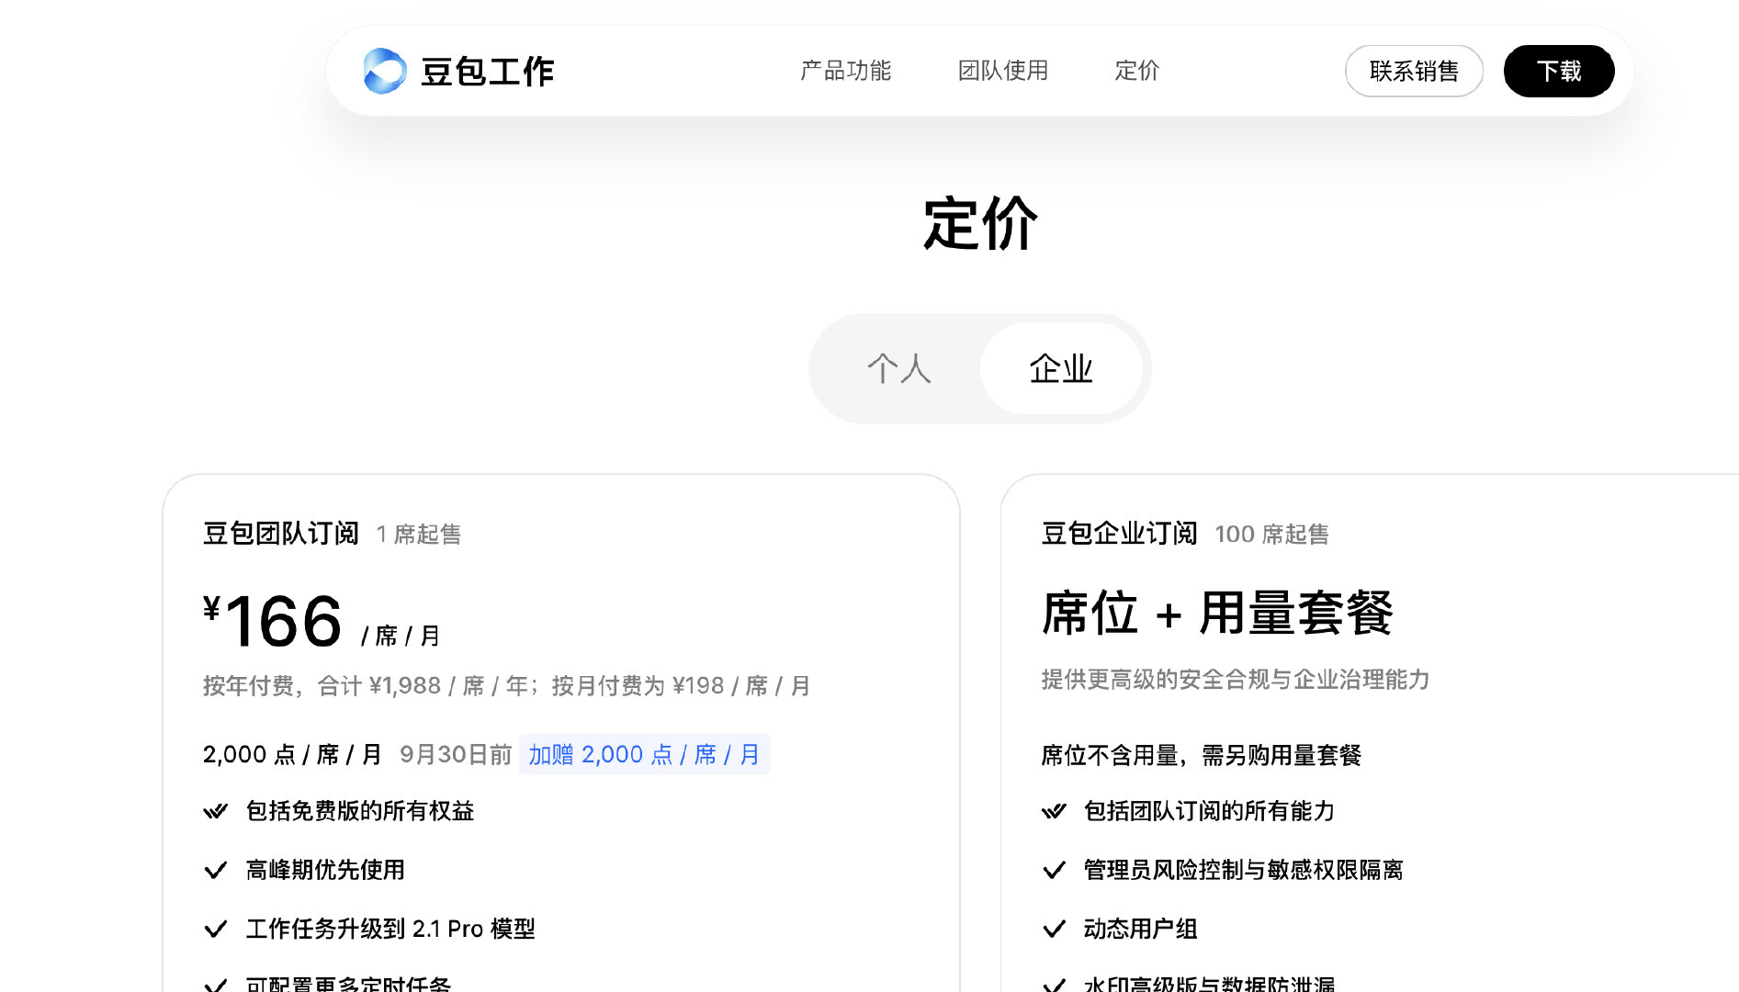Click 动态用户组 feature text
This screenshot has width=1739, height=992.
click(1141, 929)
